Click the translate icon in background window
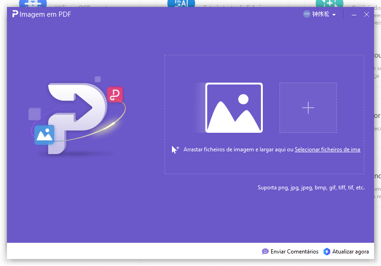This screenshot has height=266, width=381. pyautogui.click(x=181, y=3)
